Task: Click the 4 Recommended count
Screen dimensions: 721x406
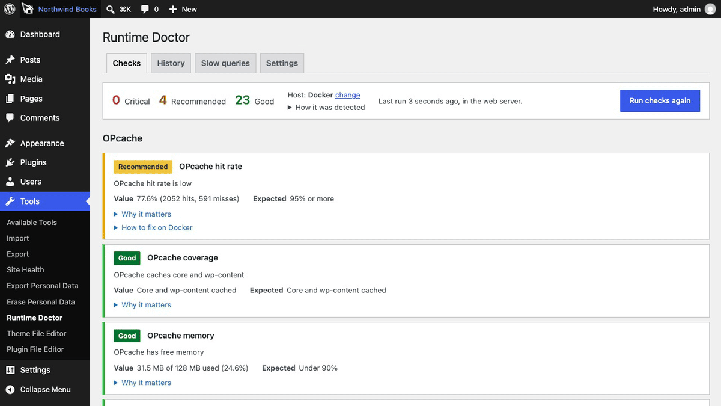Action: point(192,100)
